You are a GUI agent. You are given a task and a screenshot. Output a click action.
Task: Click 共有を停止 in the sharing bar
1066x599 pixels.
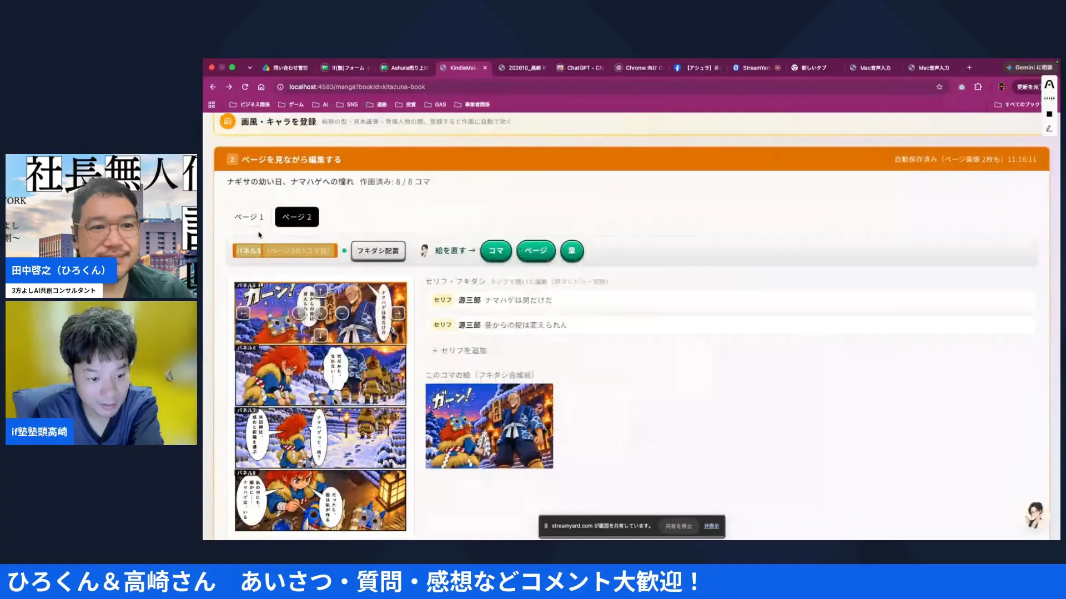tap(678, 526)
